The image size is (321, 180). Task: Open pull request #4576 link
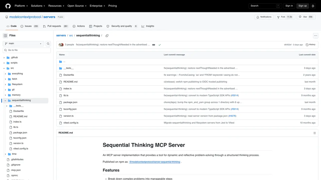pyautogui.click(x=232, y=116)
